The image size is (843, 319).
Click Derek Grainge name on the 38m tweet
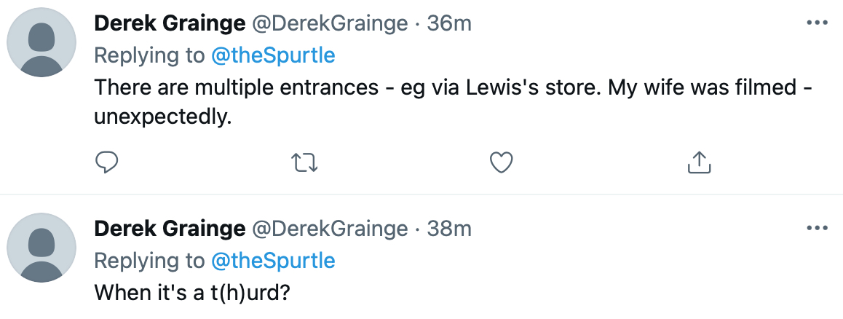pos(170,229)
